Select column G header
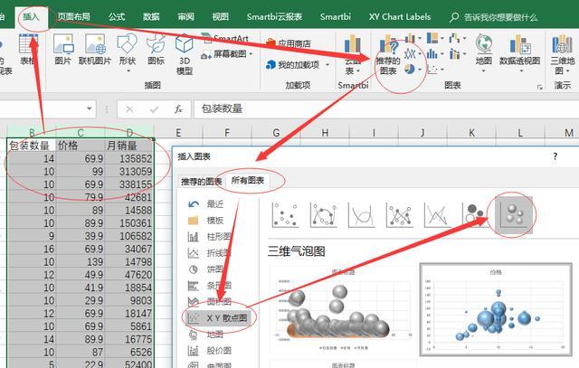The height and width of the screenshot is (368, 579). click(276, 132)
